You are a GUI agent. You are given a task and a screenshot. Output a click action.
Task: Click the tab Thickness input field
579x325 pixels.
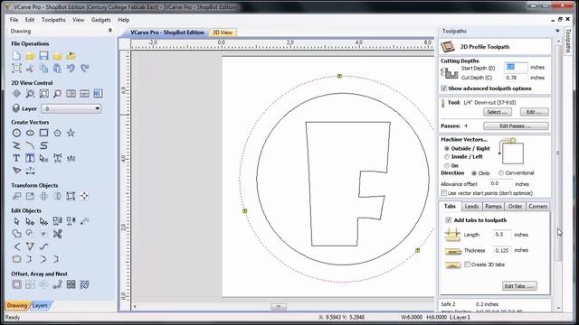coord(501,250)
